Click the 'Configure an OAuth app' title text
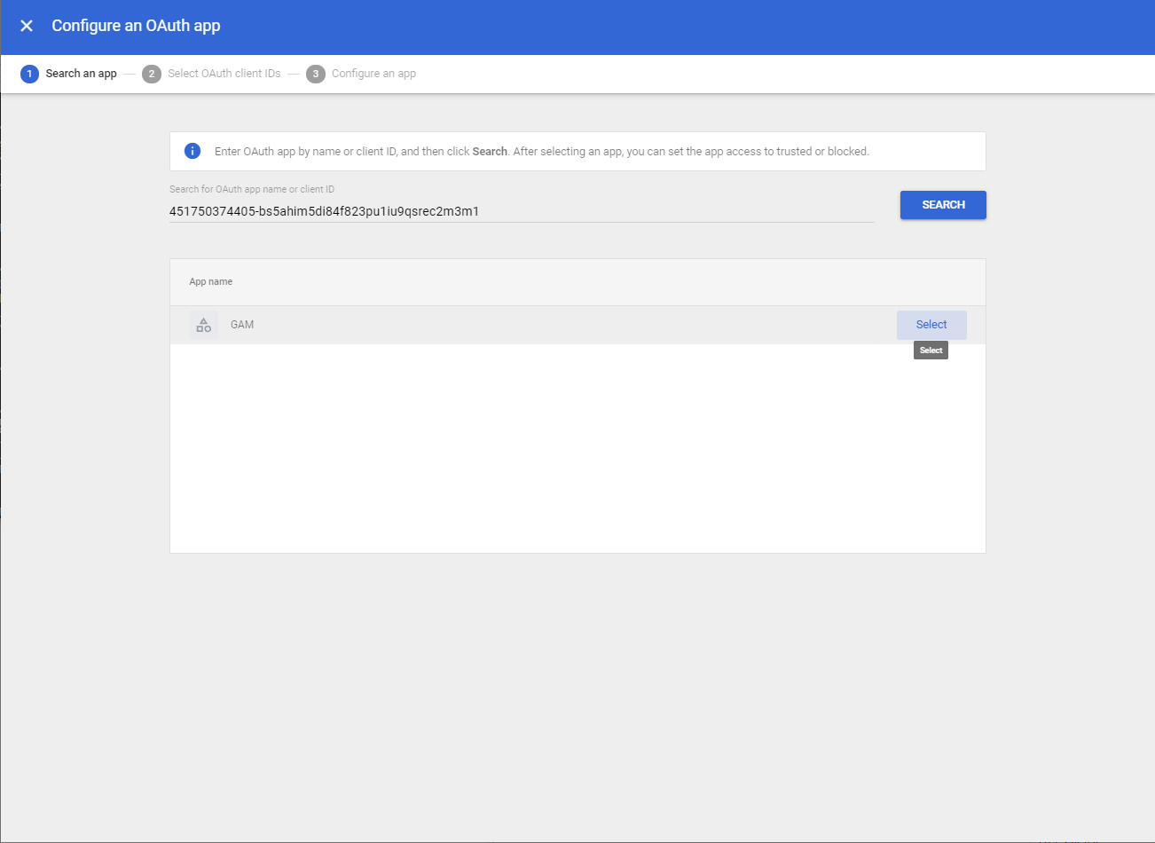The height and width of the screenshot is (843, 1155). pyautogui.click(x=136, y=26)
